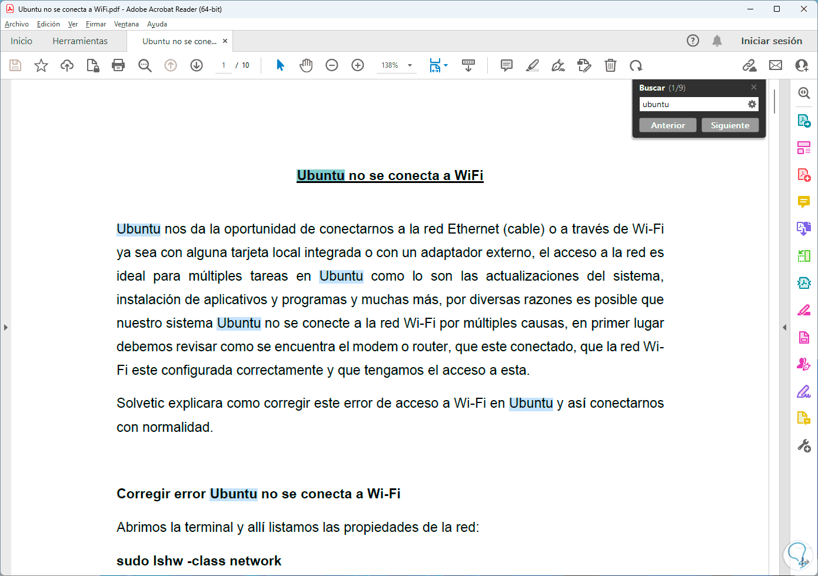The width and height of the screenshot is (818, 576).
Task: Open the Edición menu
Action: [48, 24]
